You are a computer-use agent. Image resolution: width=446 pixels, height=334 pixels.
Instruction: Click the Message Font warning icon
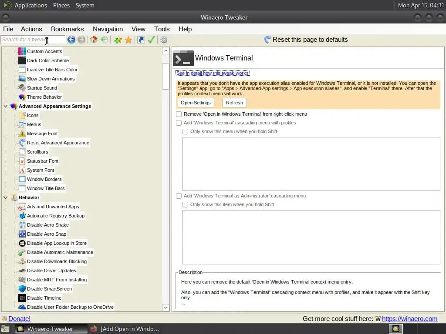(x=22, y=134)
